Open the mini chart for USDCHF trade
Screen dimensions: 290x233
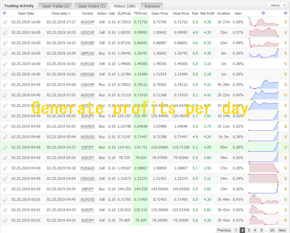click(x=264, y=32)
